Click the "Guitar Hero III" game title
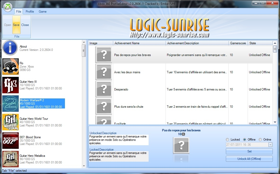 pos(28,81)
